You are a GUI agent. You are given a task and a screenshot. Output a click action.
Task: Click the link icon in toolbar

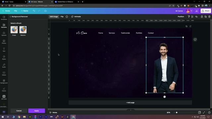(196, 17)
